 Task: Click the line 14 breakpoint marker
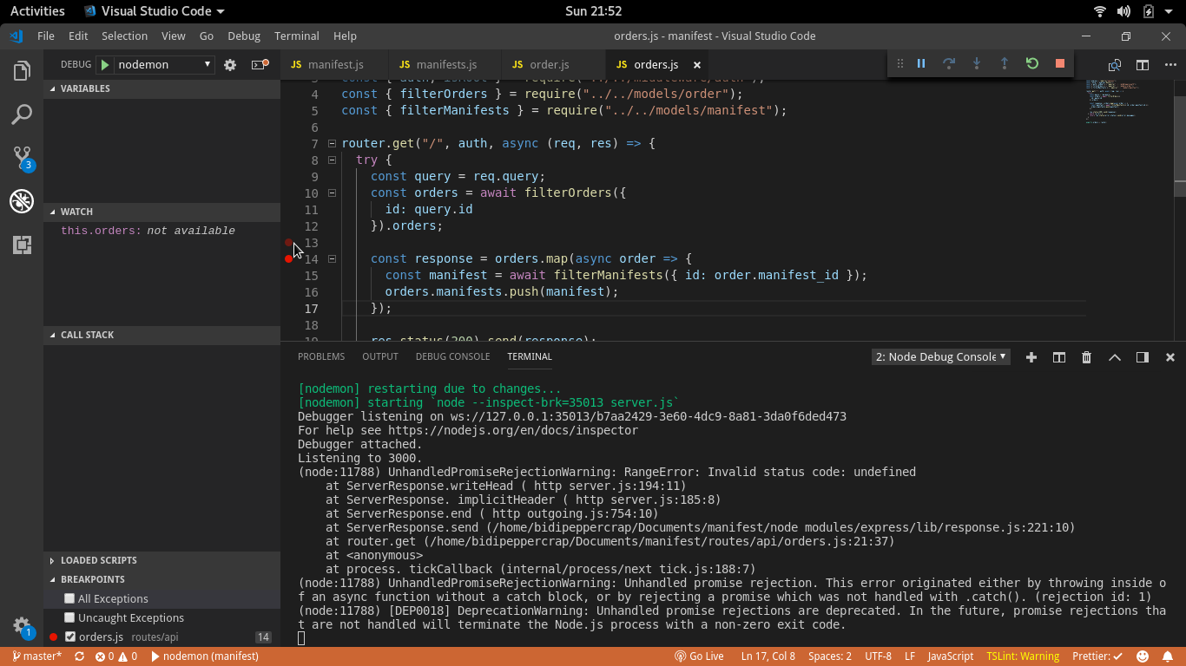coord(288,258)
